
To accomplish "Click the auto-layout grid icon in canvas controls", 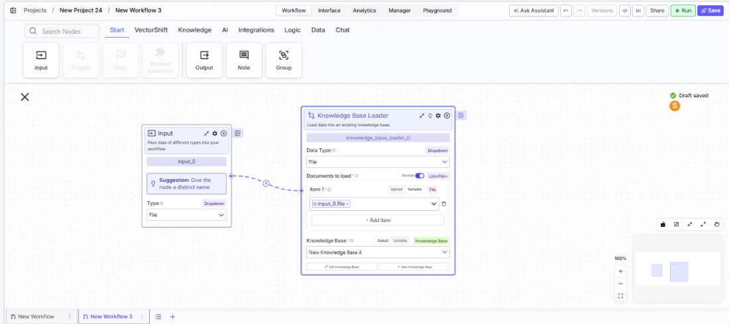I will tap(677, 224).
